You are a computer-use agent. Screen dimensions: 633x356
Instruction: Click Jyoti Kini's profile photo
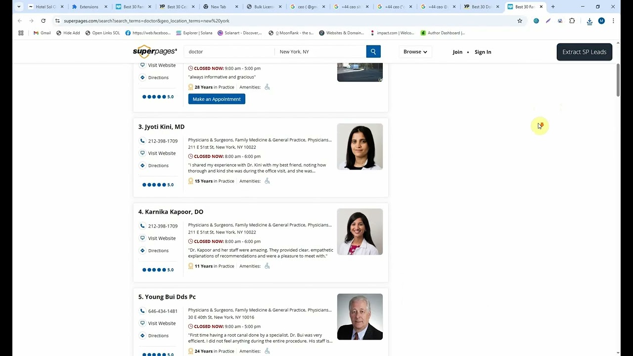pos(360,147)
